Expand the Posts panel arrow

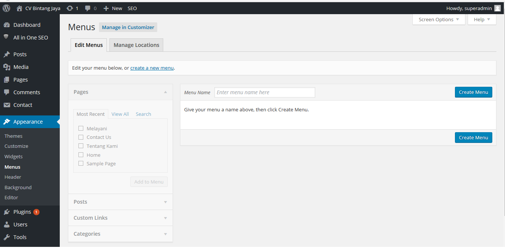click(x=165, y=202)
